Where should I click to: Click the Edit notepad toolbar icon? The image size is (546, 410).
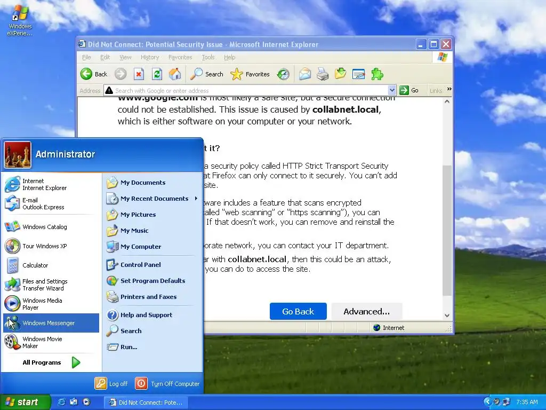point(358,74)
